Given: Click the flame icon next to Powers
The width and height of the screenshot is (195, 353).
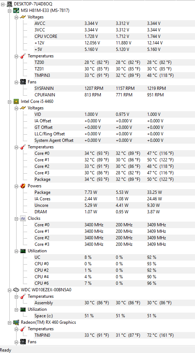Looking at the screenshot, I should pos(23,186).
